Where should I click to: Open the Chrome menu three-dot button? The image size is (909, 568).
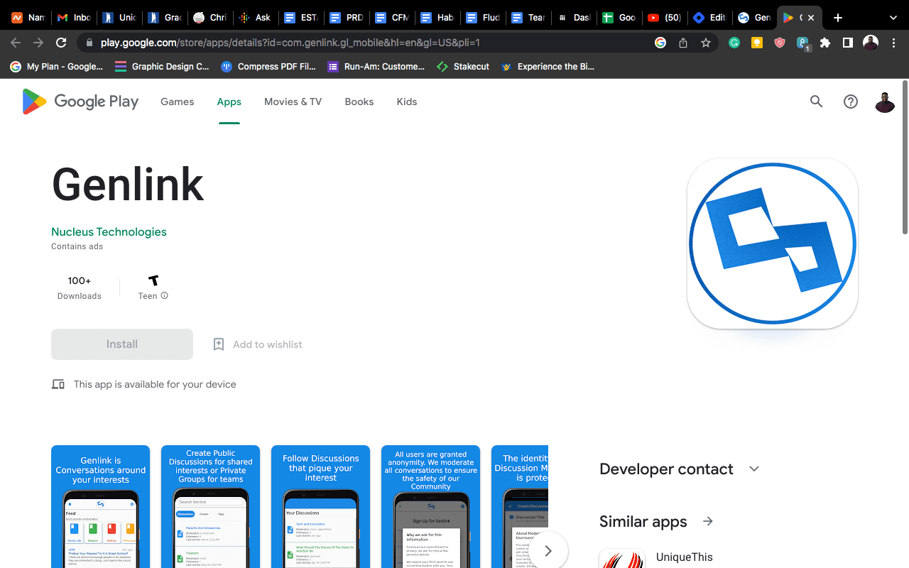pos(893,43)
